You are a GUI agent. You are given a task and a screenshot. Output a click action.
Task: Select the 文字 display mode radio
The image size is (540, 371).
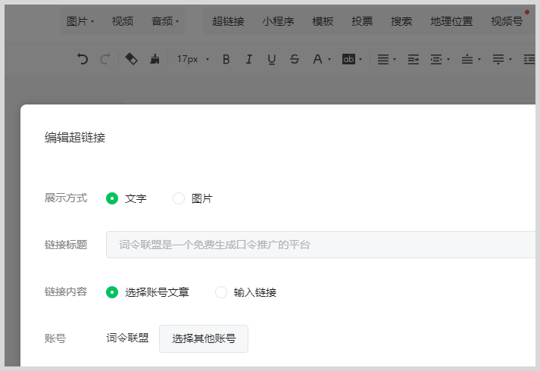tap(112, 198)
